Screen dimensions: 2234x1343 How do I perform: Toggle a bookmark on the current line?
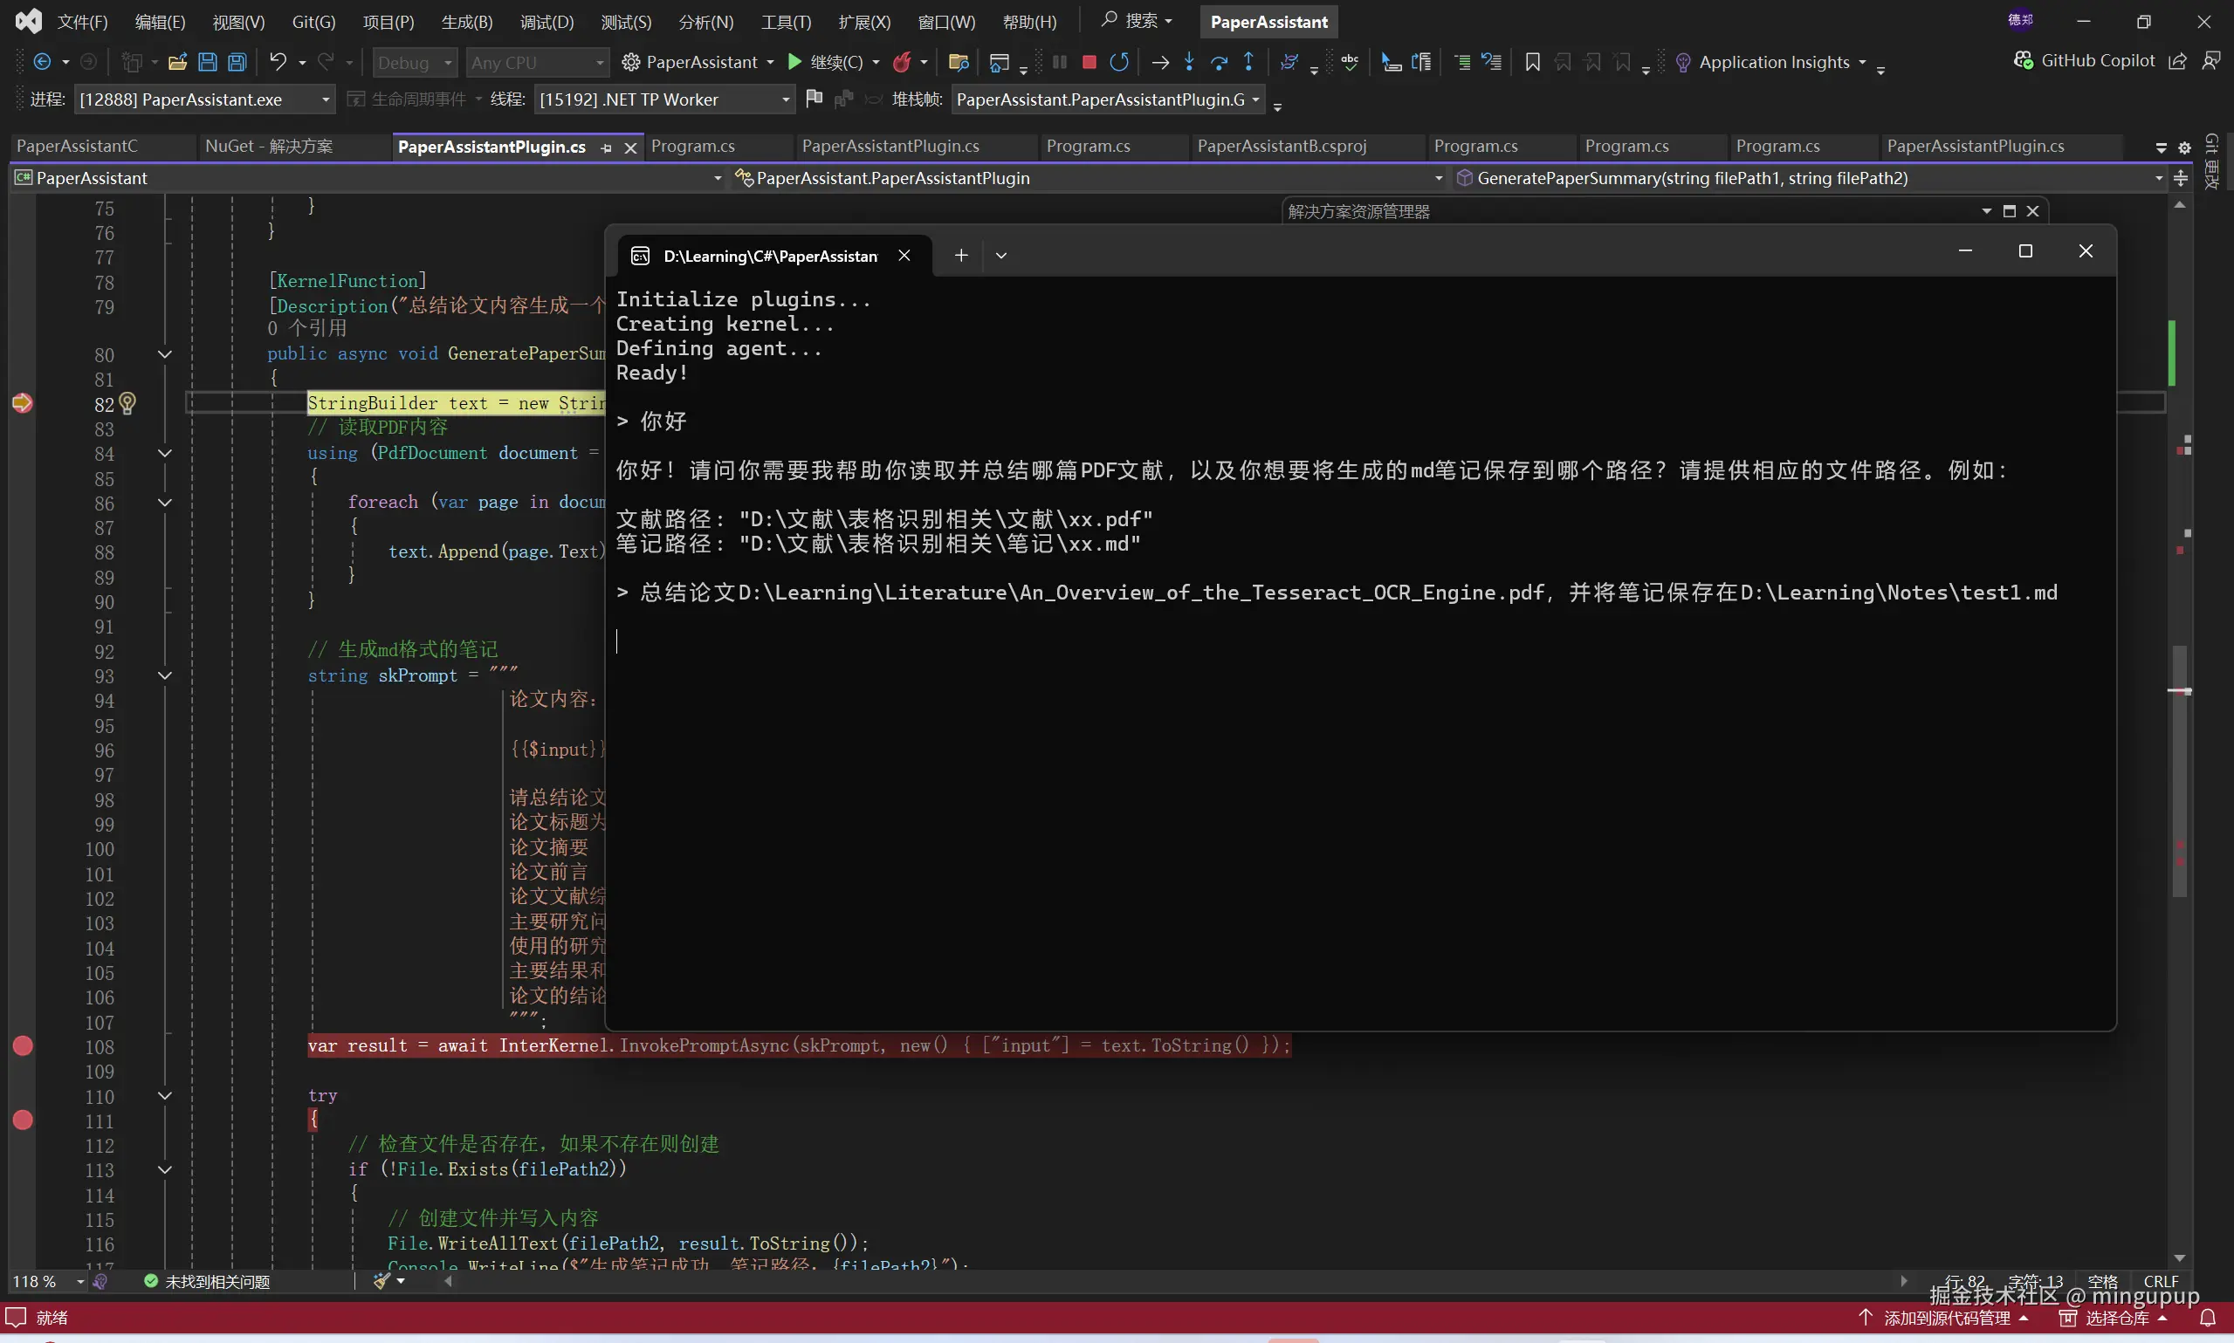[x=1532, y=63]
